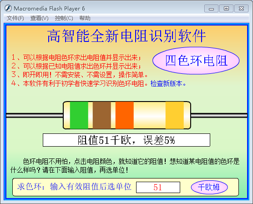Click the resistor's right lead wire
The height and width of the screenshot is (204, 253).
219,115
